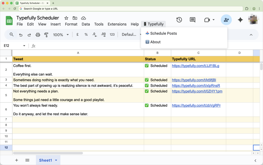
Task: Add a new sheet with plus
Action: [16, 160]
